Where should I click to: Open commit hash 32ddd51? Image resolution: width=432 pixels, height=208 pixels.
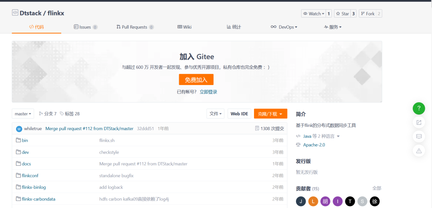tap(145, 129)
